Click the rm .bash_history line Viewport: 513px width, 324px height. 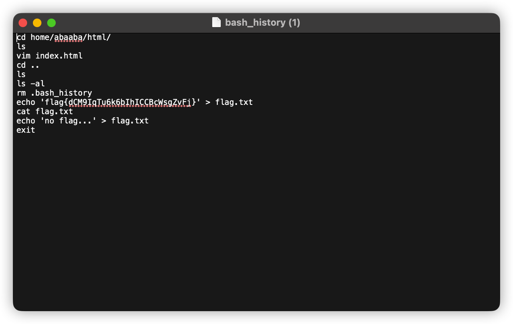coord(54,93)
